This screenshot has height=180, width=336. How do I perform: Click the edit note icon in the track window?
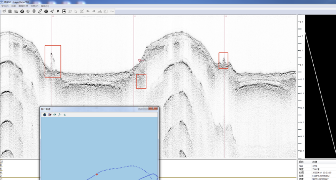pos(50,114)
